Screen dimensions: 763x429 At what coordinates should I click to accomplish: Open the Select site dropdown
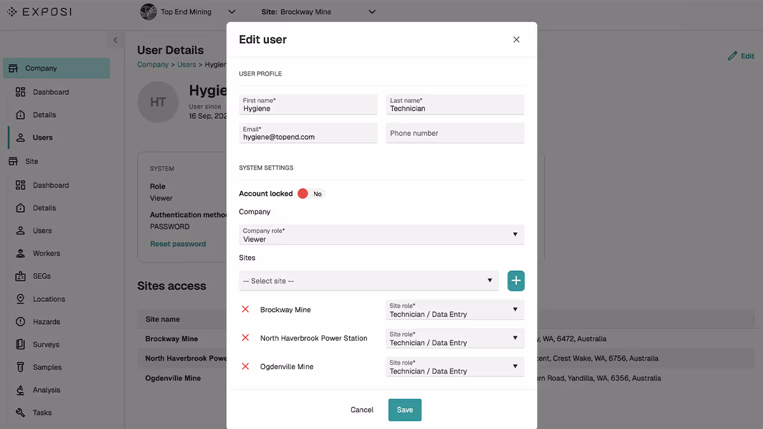pos(369,280)
